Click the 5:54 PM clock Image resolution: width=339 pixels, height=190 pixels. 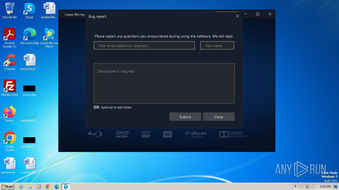point(325,187)
